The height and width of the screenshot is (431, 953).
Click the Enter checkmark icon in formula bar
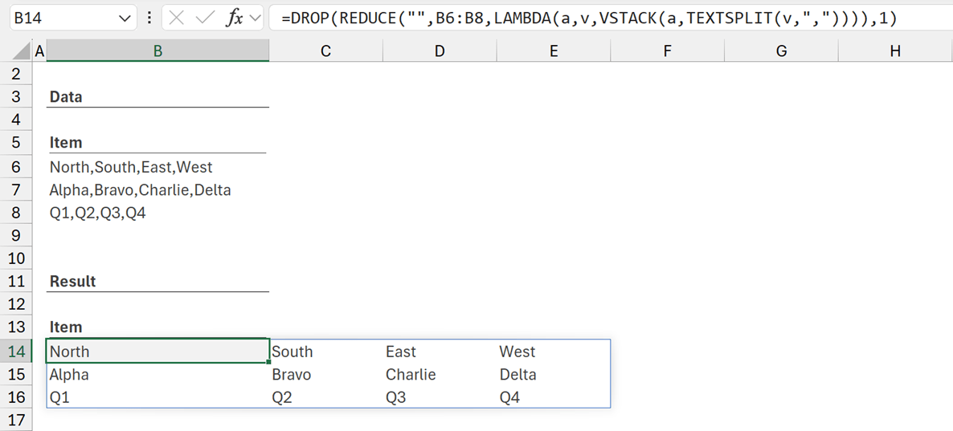click(205, 18)
